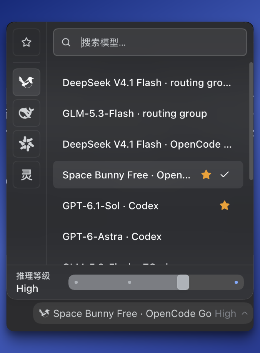Set reasoning level slider to the maximum blue dot

(236, 282)
